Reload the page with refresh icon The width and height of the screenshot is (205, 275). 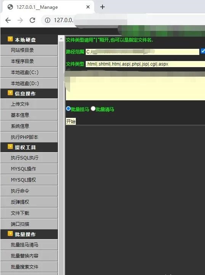point(32,20)
